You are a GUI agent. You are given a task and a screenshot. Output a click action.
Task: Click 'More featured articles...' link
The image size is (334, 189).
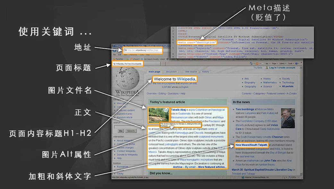point(212,167)
